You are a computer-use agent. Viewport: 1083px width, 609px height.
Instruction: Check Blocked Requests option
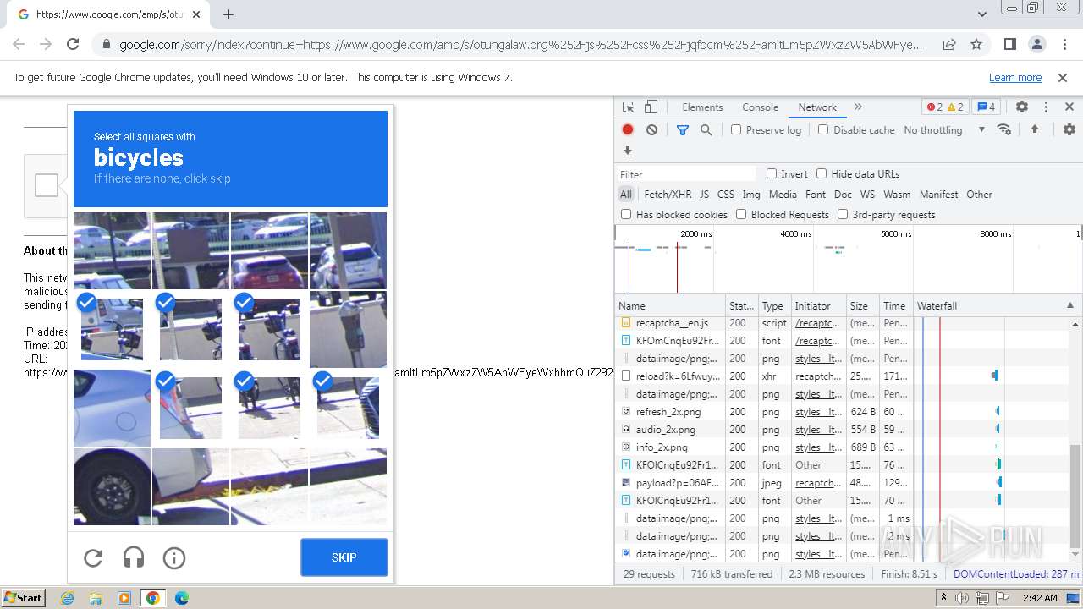[741, 214]
